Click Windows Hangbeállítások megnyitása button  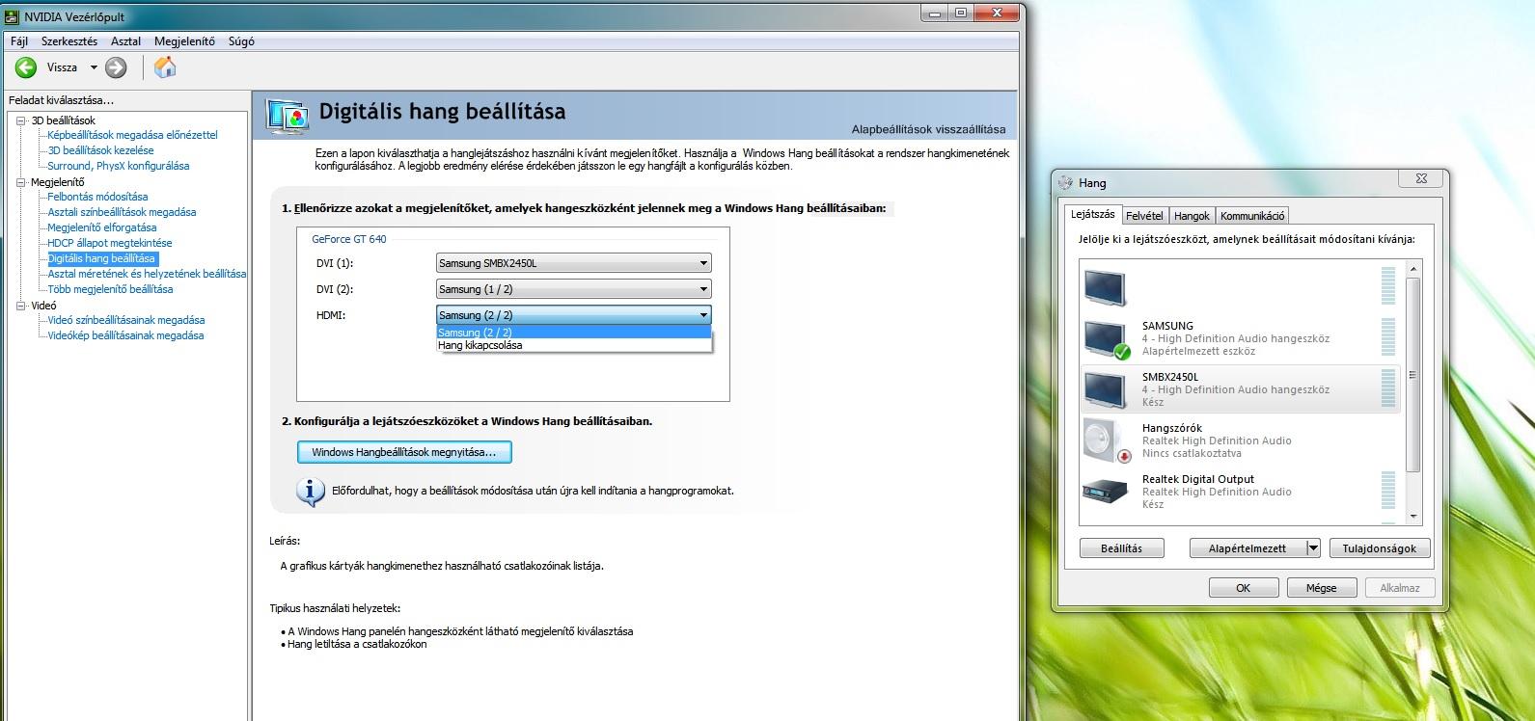pyautogui.click(x=404, y=452)
